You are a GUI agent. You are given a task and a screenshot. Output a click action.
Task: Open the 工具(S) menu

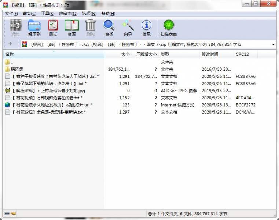click(48, 14)
